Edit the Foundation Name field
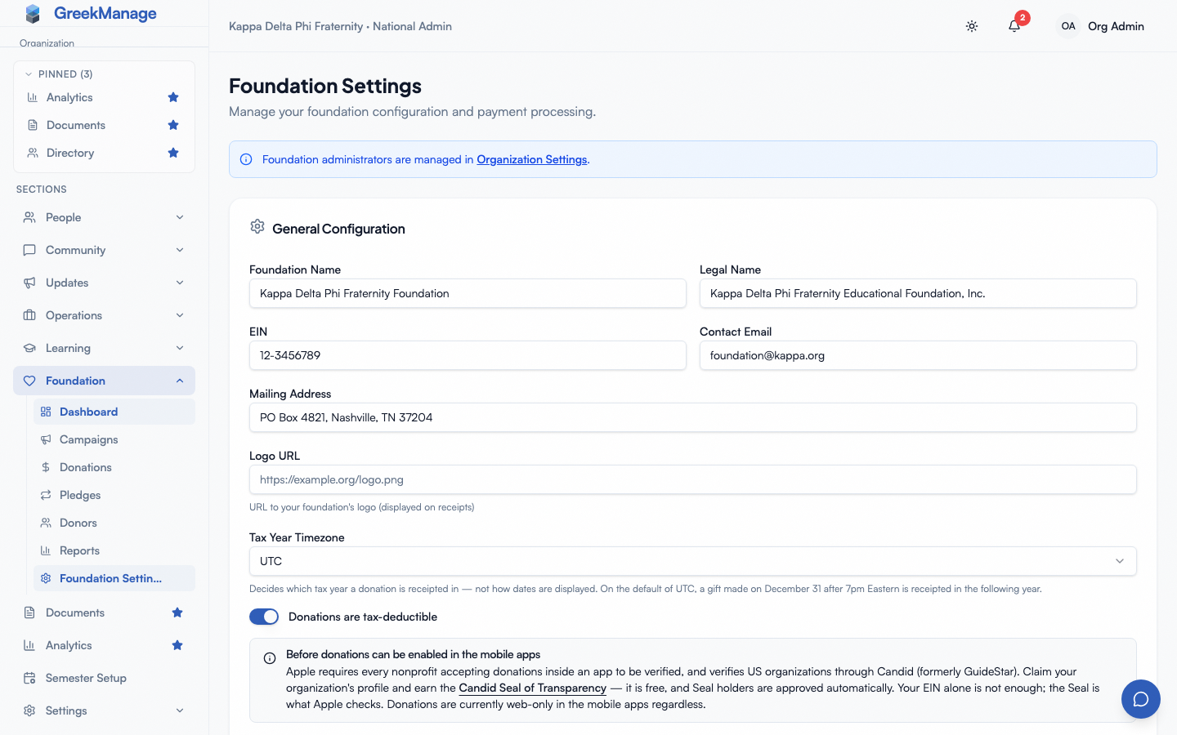Screen dimensions: 1177x735 [x=468, y=293]
